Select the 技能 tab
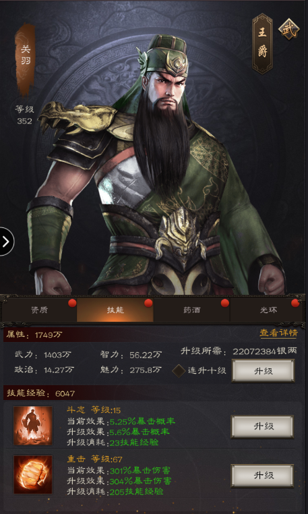Screen dimensions: 308x514 [x=115, y=310]
